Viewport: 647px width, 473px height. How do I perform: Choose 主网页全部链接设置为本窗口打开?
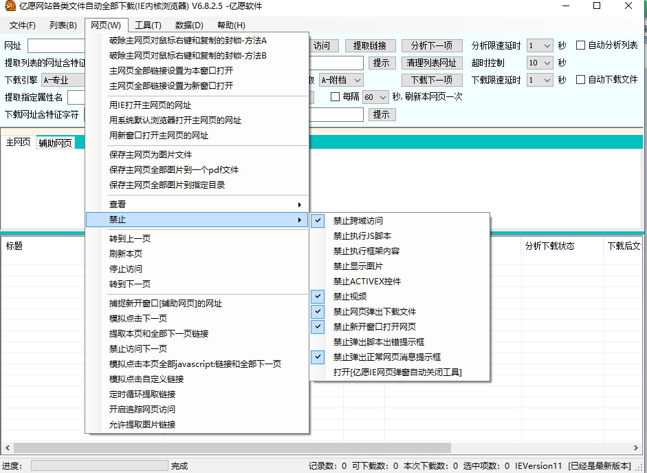197,71
